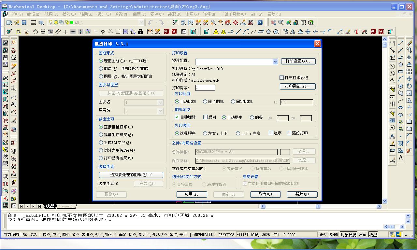Click the Eraser icon in the right palette
The height and width of the screenshot is (250, 417).
pyautogui.click(x=409, y=43)
